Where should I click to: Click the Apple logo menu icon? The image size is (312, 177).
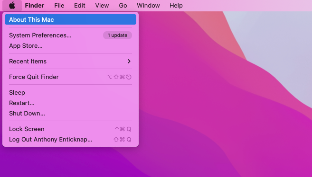pyautogui.click(x=12, y=5)
